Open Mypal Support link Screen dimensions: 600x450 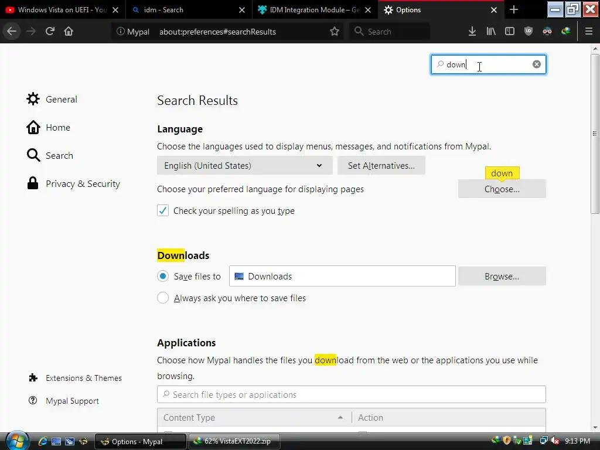click(x=63, y=401)
